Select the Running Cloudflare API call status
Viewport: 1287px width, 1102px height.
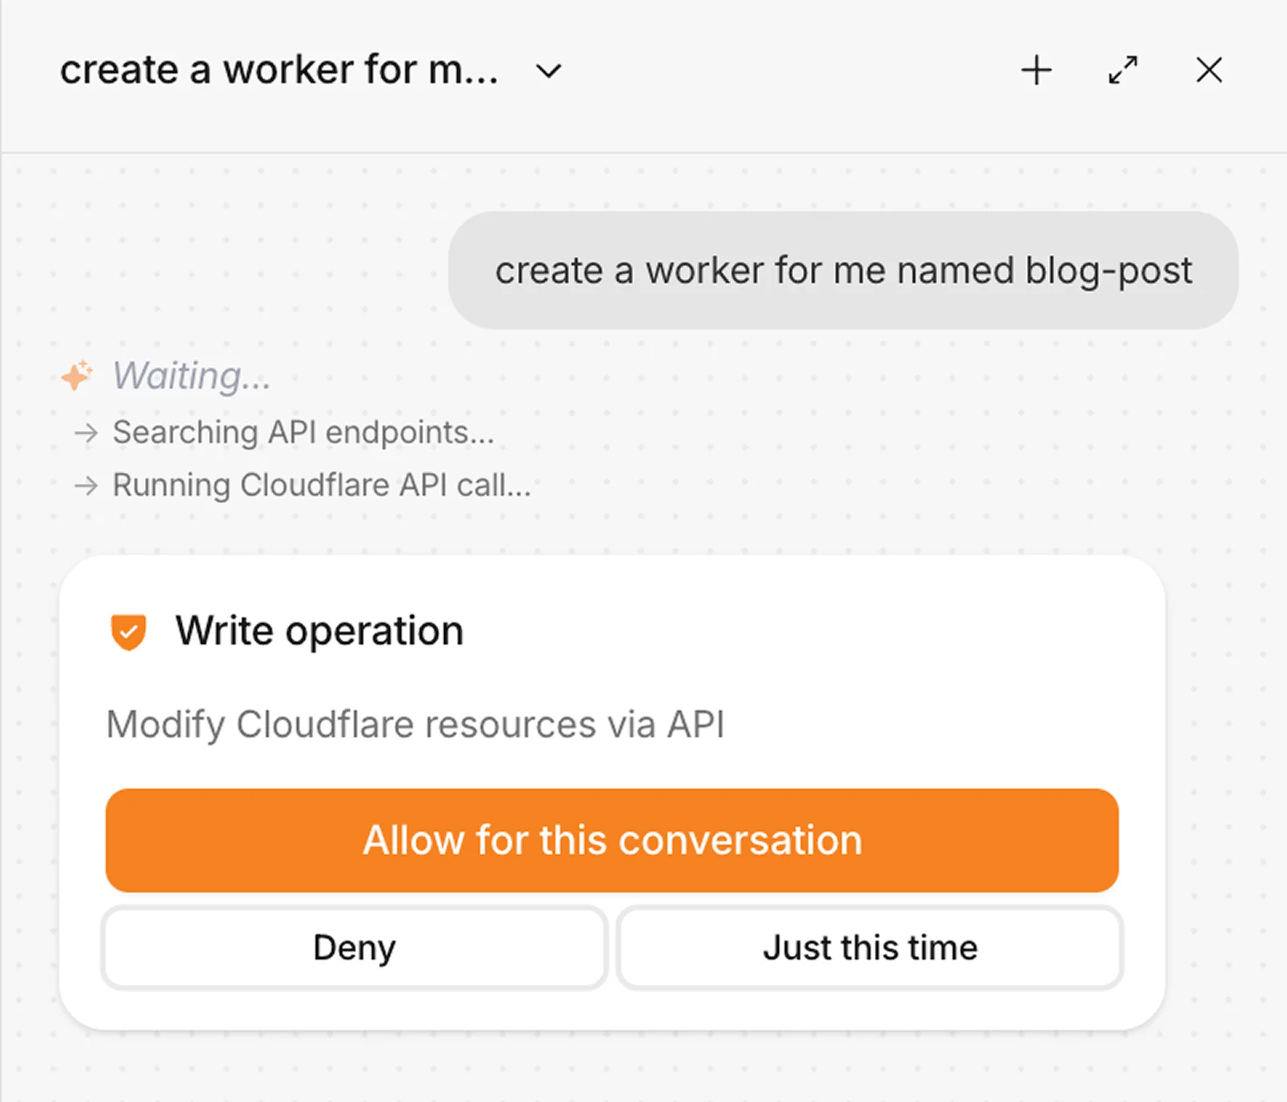322,485
